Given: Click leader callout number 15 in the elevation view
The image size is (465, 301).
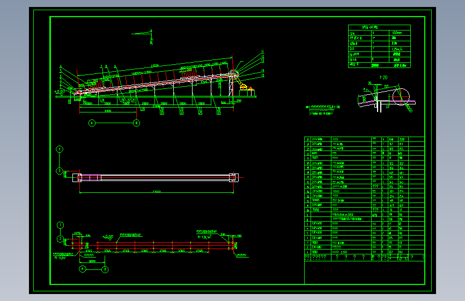Looking at the screenshot, I should [x=262, y=76].
